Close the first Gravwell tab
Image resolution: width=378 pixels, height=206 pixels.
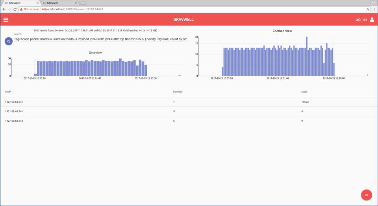pyautogui.click(x=37, y=3)
